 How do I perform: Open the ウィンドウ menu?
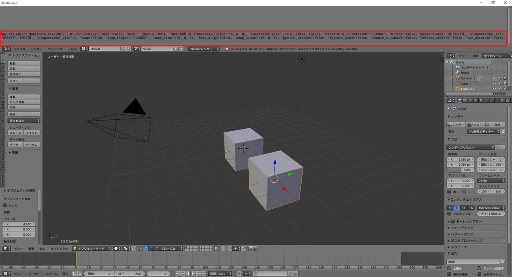(55, 49)
